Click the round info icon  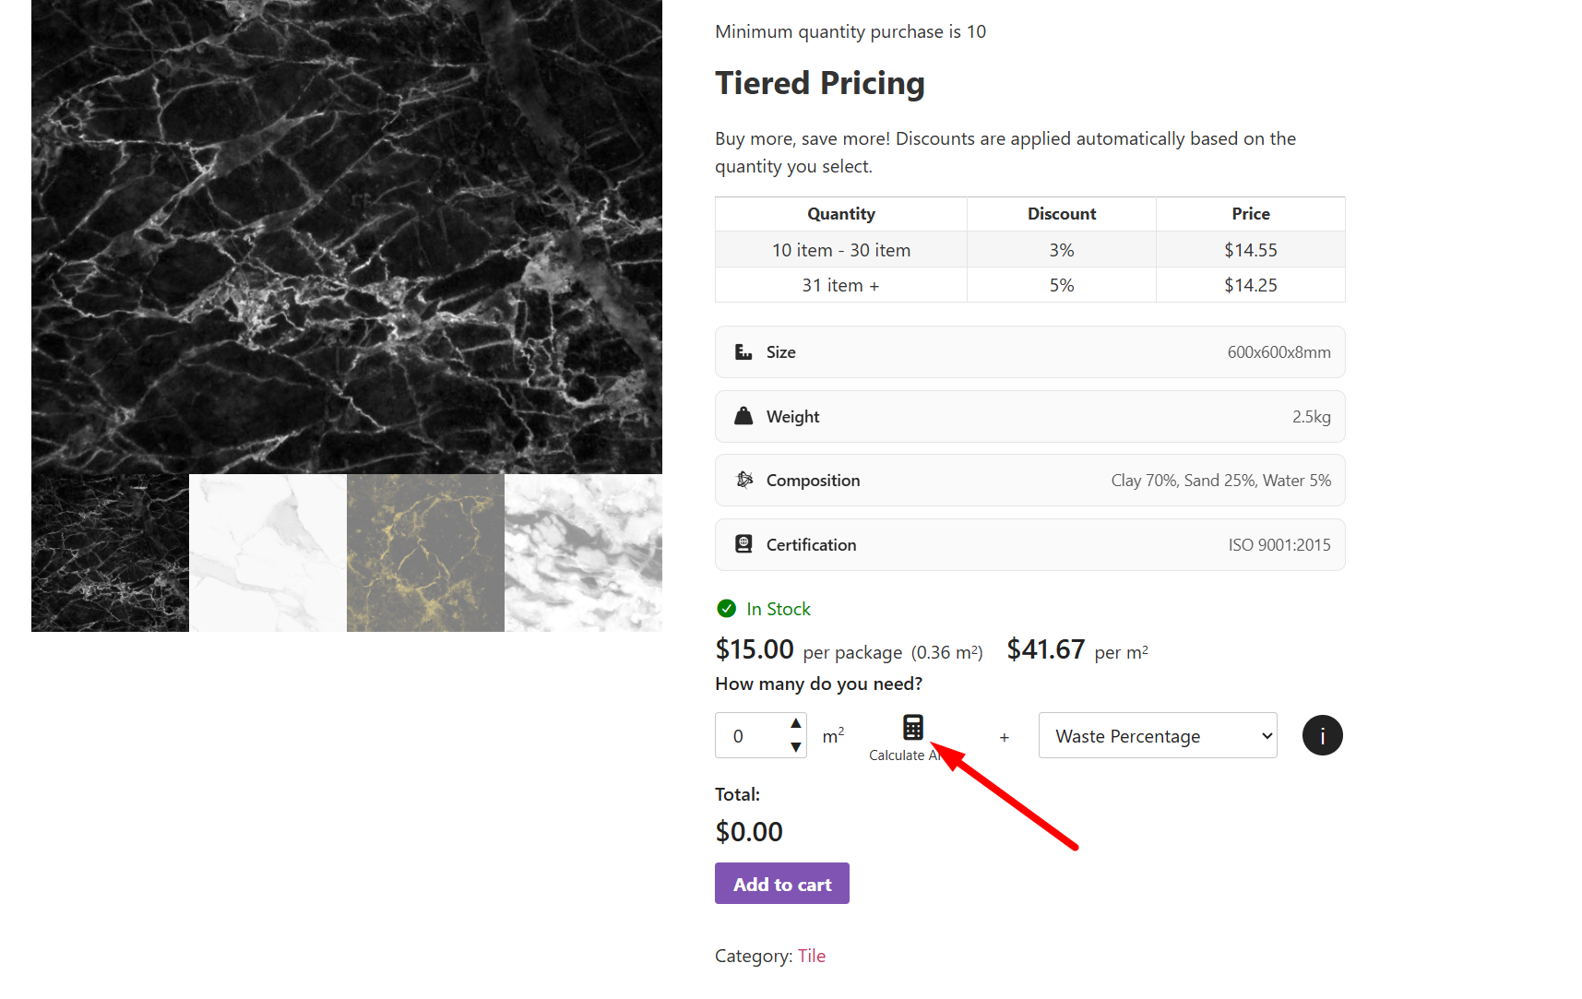point(1322,736)
